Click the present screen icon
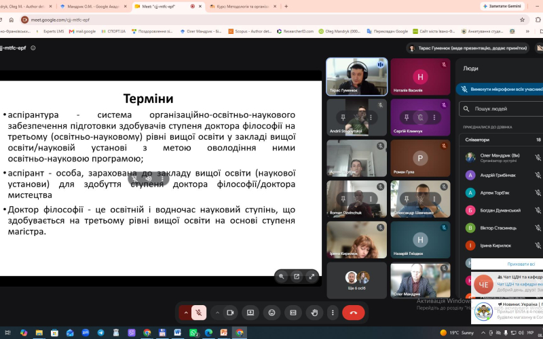This screenshot has width=543, height=339. tap(250, 313)
